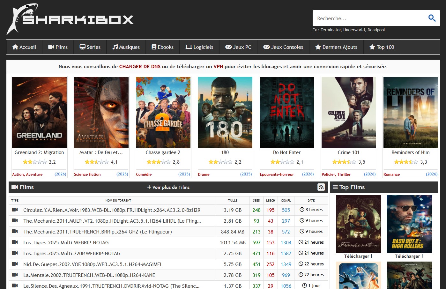The height and width of the screenshot is (289, 446).
Task: Click the camera icon for Los.Tigres 720P row
Action: tap(15, 253)
